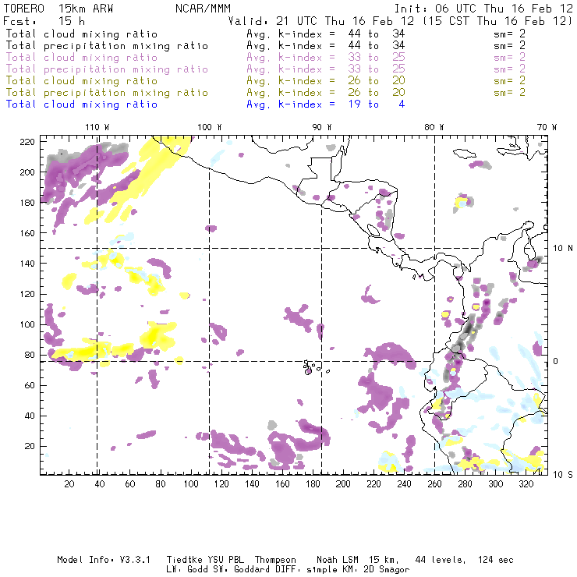This screenshot has height=577, width=577.
Task: Click 'sm= 2' on black cloud mixing row
Action: pyautogui.click(x=509, y=34)
